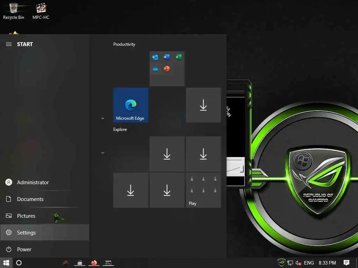Open the Administrator account menu
The height and width of the screenshot is (268, 358).
point(45,182)
